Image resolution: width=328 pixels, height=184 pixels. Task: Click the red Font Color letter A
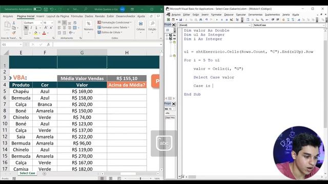[44, 33]
